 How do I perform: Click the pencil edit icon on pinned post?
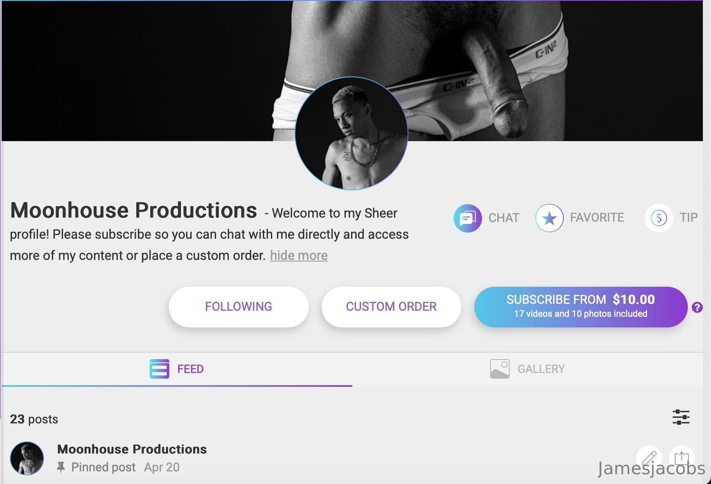[x=649, y=458]
